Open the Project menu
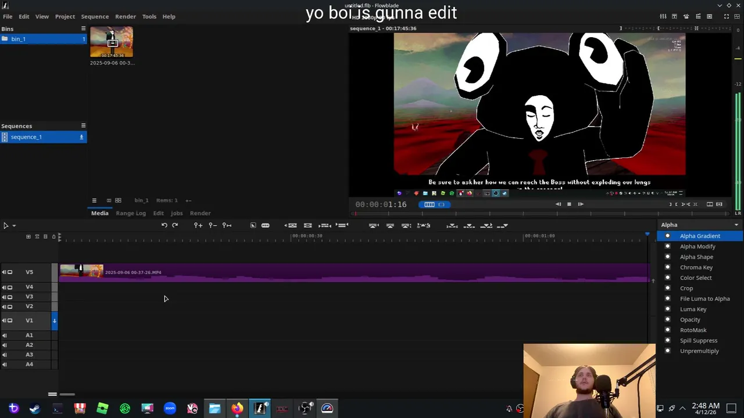The height and width of the screenshot is (418, 744). [x=65, y=16]
